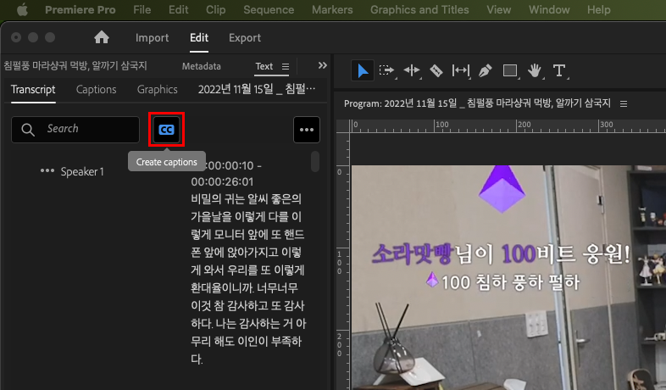Switch to the Edit workspace tab
This screenshot has width=666, height=390.
coord(199,38)
